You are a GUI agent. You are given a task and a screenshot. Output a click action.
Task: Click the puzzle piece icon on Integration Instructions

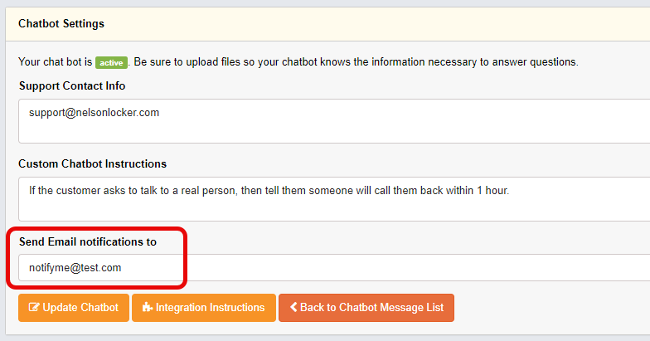click(x=148, y=308)
